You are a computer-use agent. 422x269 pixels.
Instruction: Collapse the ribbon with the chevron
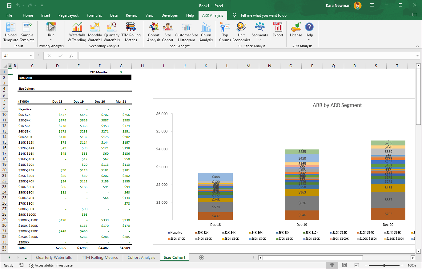point(417,46)
